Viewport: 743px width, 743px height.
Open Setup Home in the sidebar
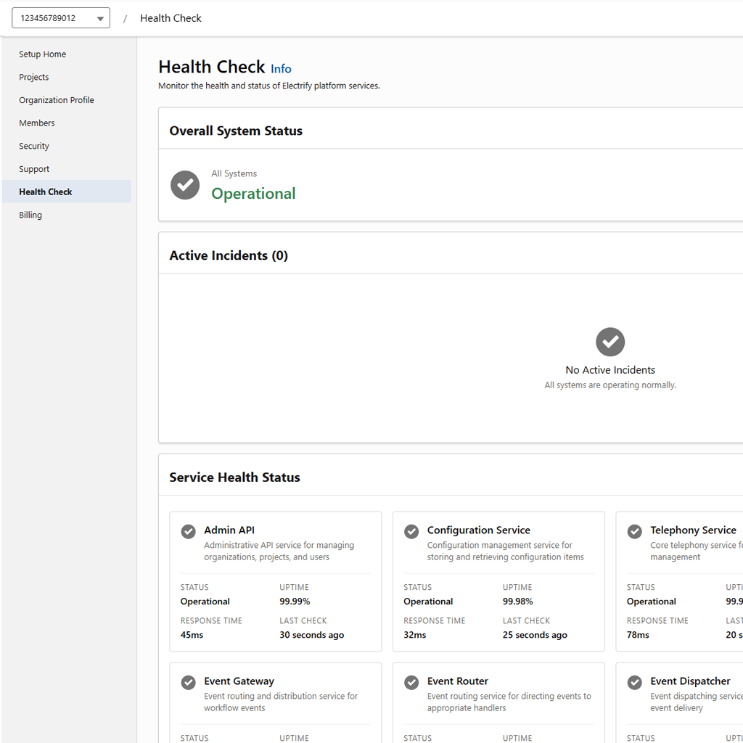tap(42, 54)
